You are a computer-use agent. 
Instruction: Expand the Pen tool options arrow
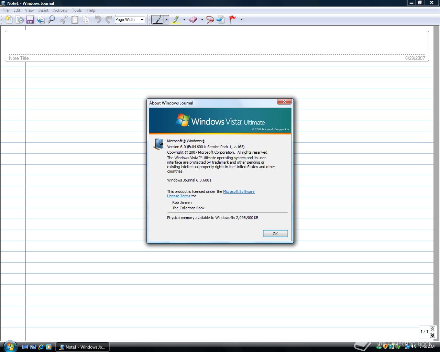[166, 20]
